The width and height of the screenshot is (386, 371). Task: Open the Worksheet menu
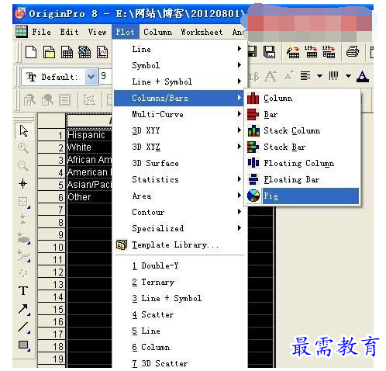(202, 32)
